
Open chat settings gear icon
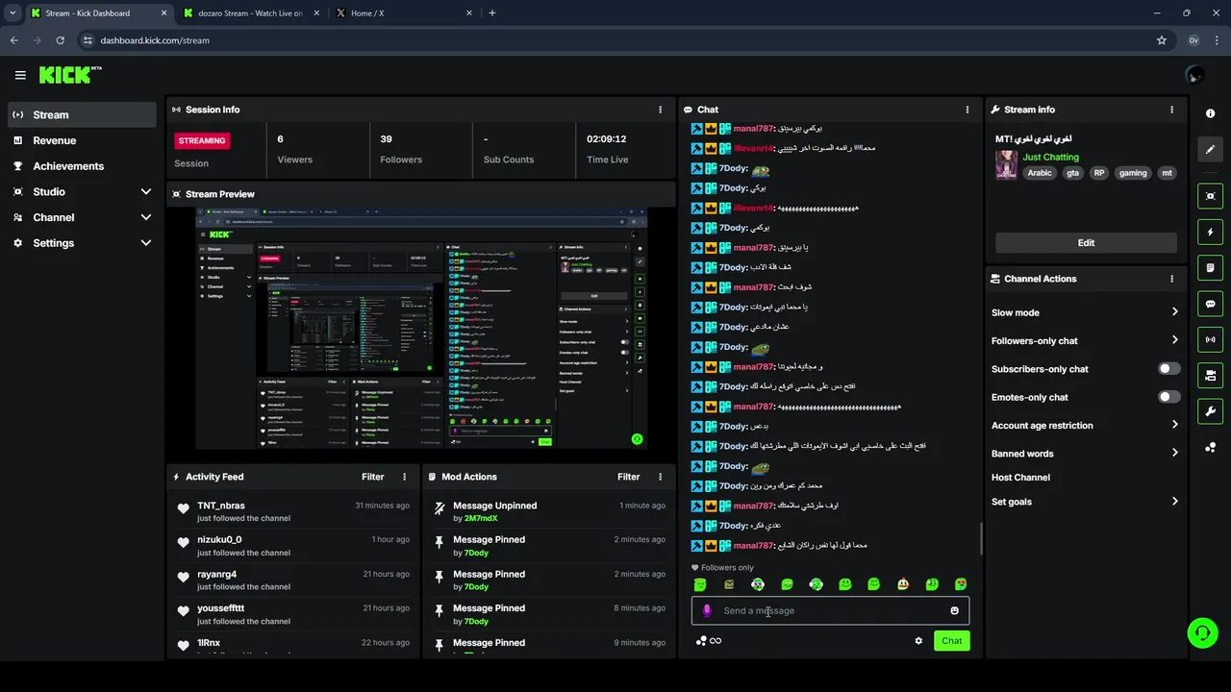[x=918, y=641]
